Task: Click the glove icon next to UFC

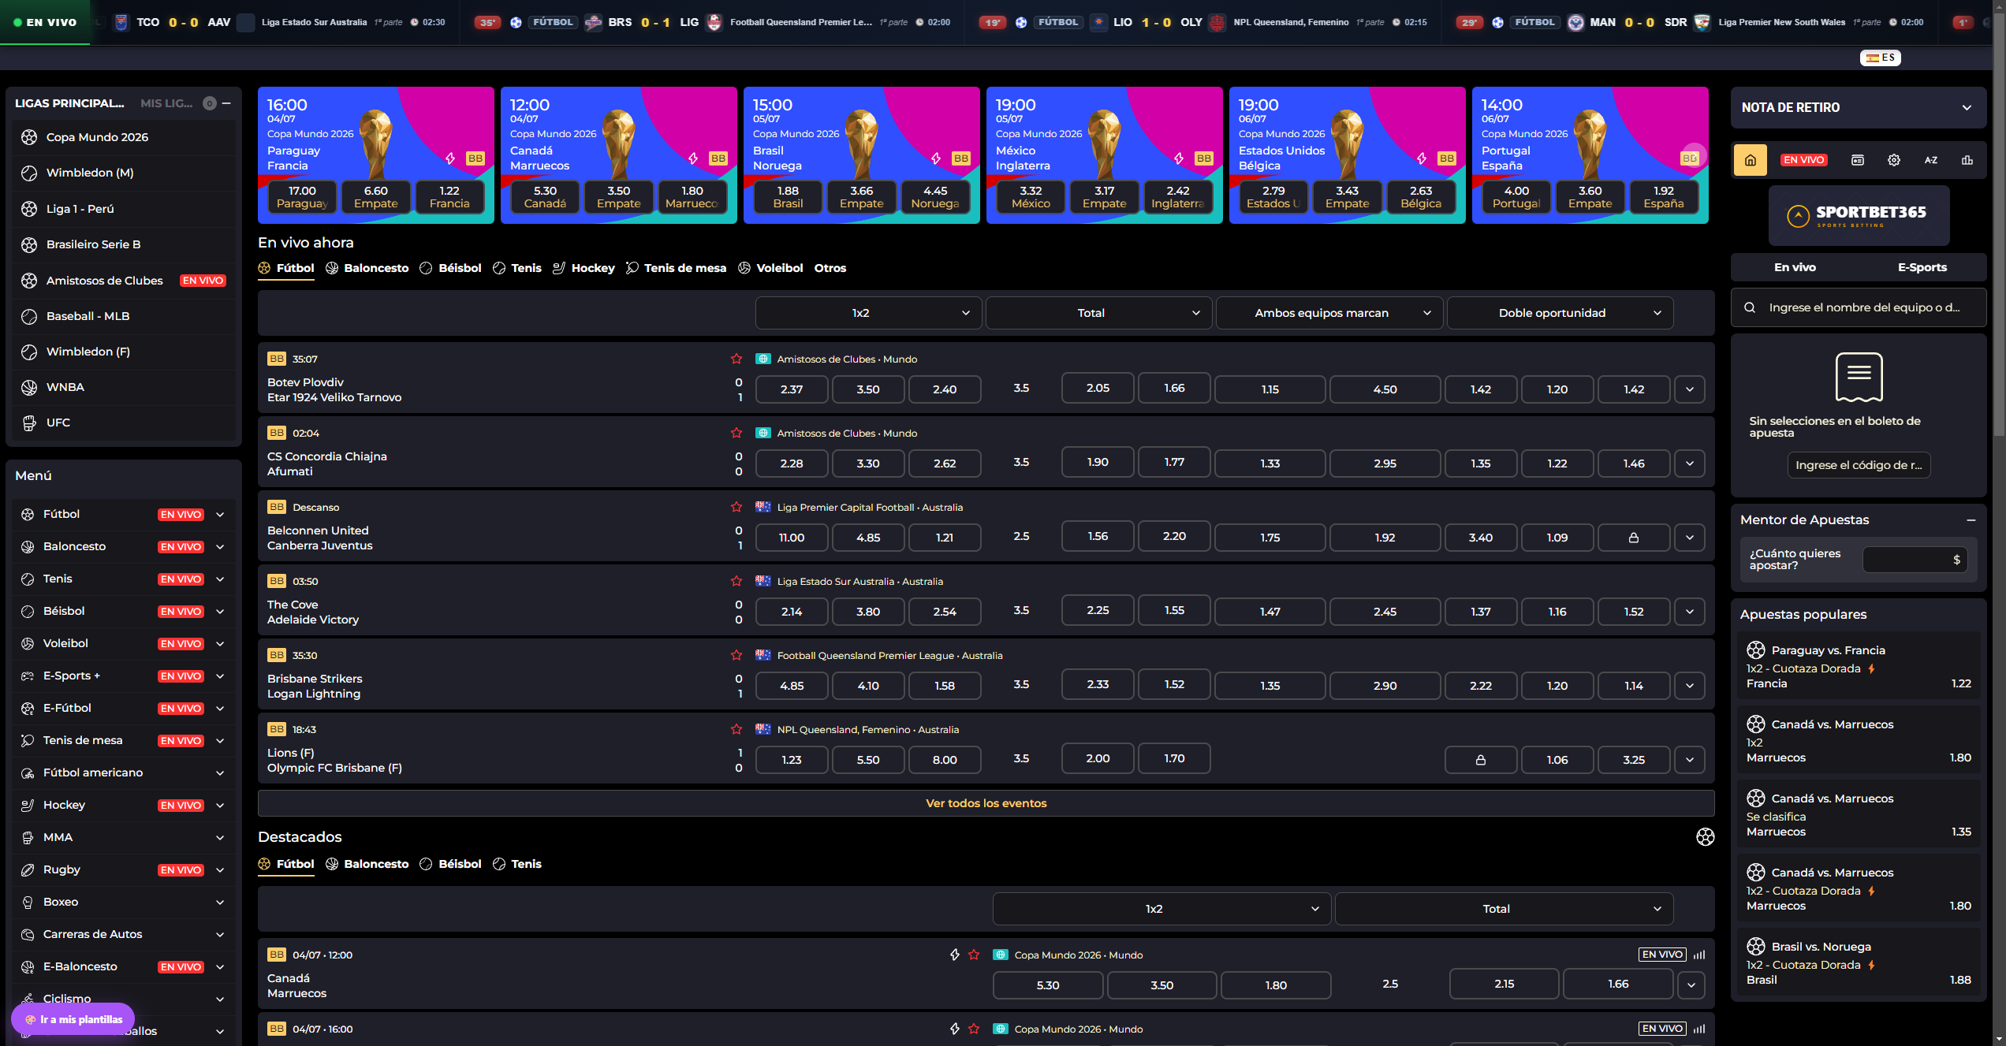Action: click(29, 422)
